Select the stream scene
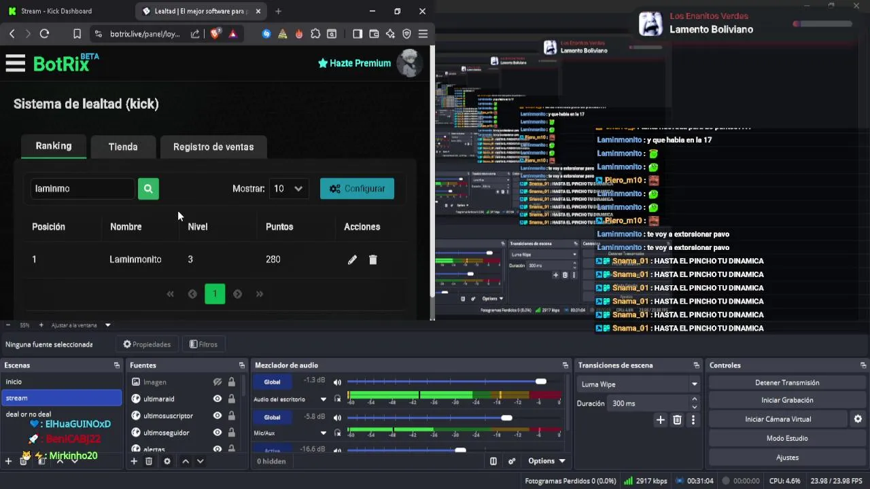The image size is (870, 489). 61,398
